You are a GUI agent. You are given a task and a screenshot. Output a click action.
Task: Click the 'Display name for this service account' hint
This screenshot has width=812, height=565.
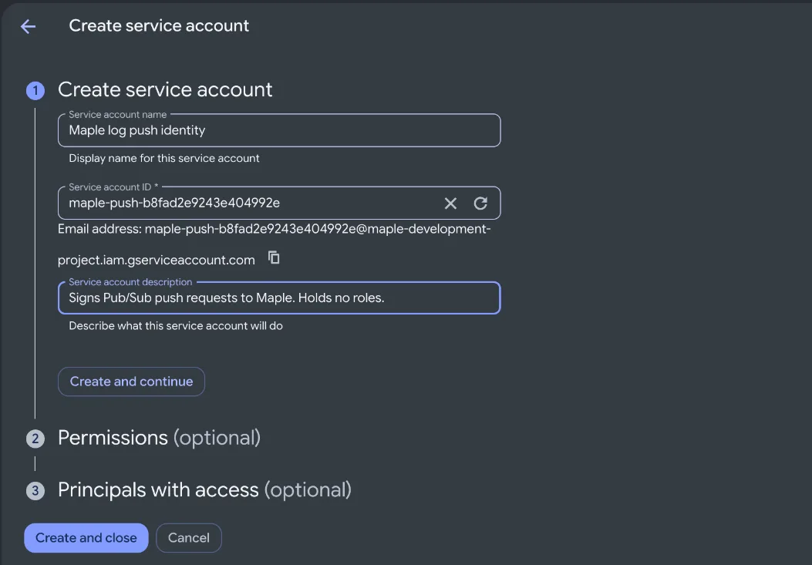tap(164, 159)
